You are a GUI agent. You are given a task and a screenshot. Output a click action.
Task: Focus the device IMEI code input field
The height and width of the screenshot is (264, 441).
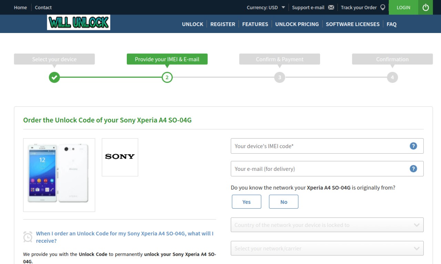(327, 146)
